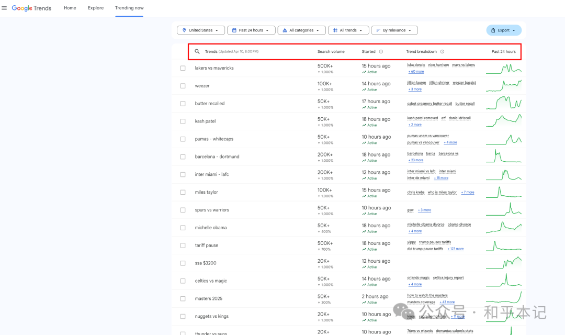Click the Google Trends logo

point(32,8)
